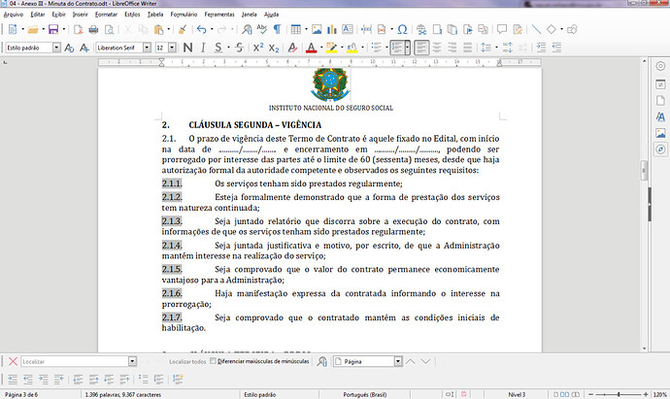This screenshot has height=399, width=670.
Task: Click the Localizar search field
Action: tap(75, 361)
